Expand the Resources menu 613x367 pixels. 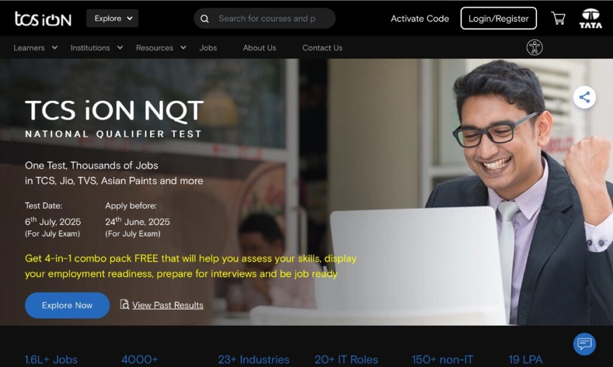(160, 48)
